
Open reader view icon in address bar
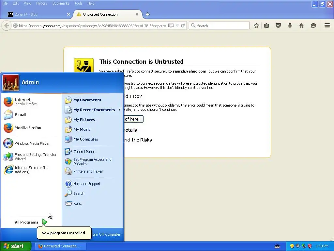(171, 25)
